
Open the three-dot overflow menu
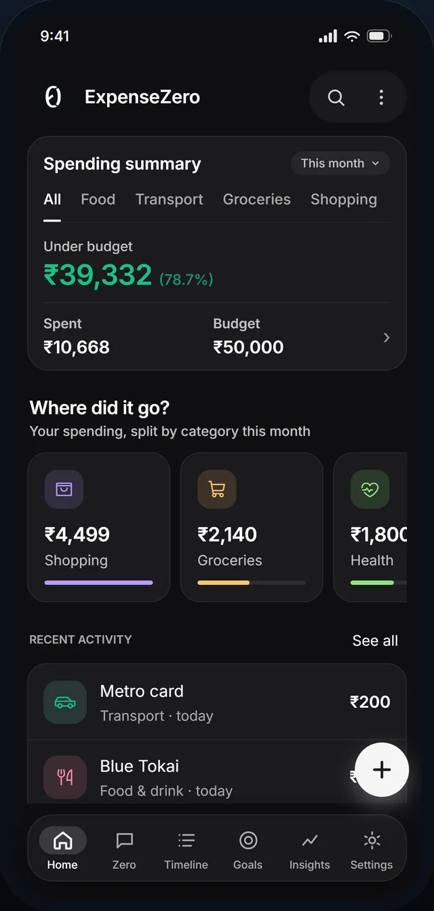click(381, 97)
